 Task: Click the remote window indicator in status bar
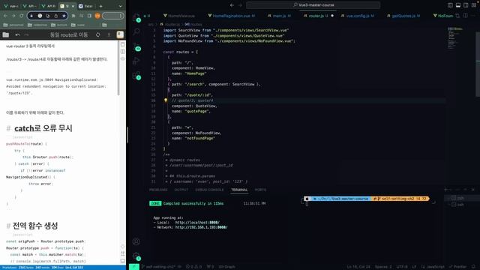point(133,267)
